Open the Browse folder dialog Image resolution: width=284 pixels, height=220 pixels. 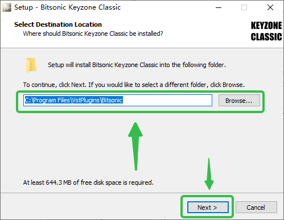(x=239, y=101)
